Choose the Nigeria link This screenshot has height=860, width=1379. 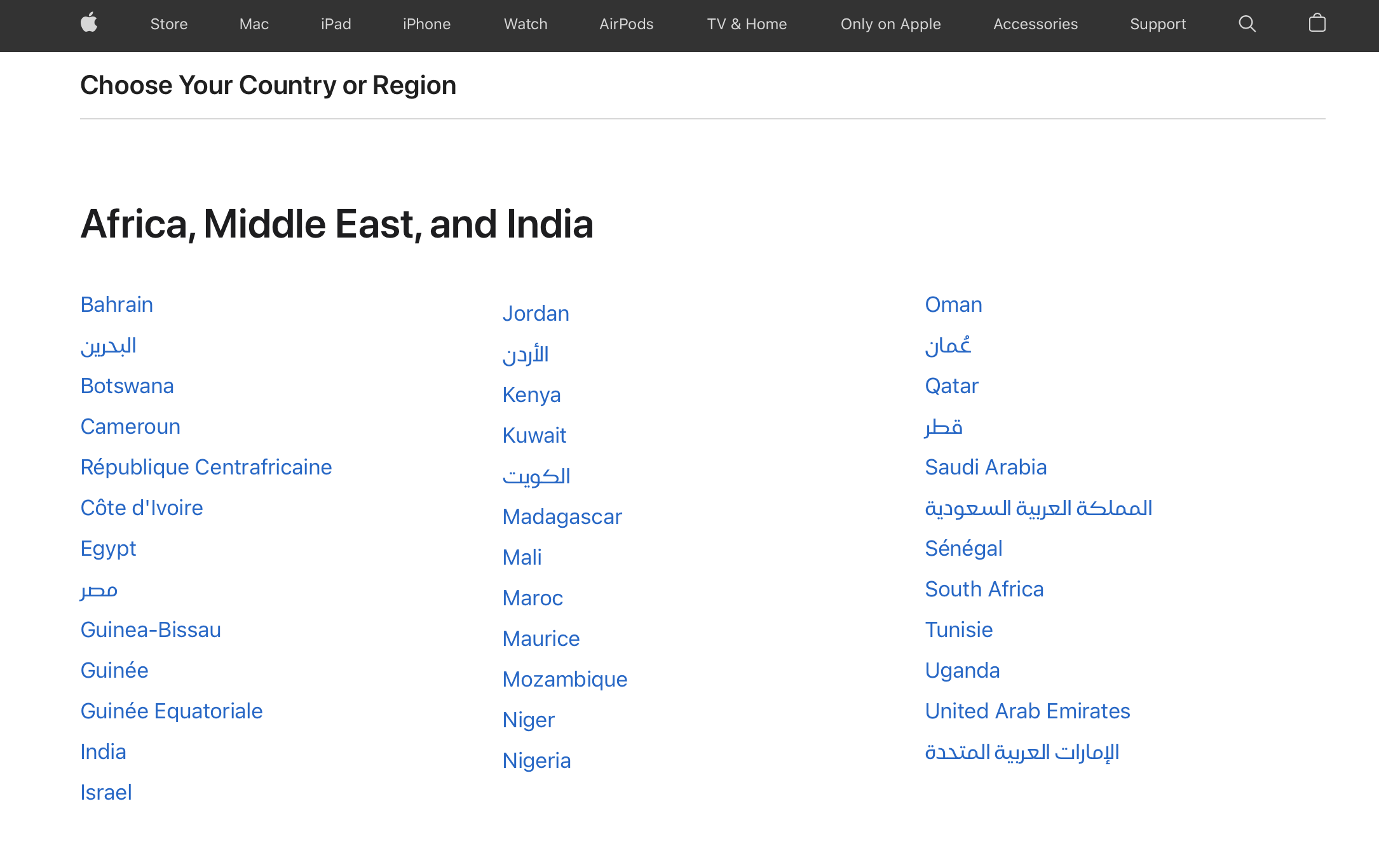click(536, 760)
